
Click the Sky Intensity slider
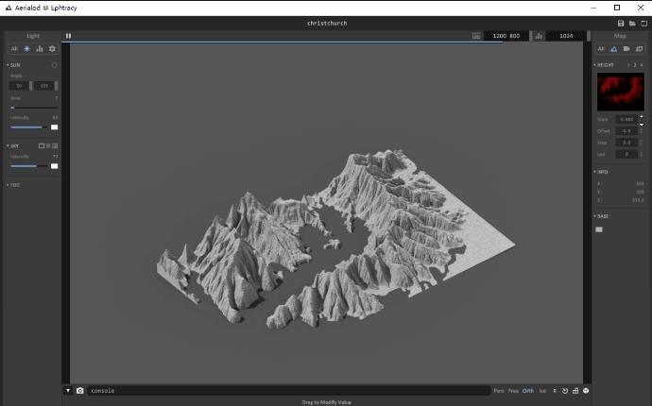click(x=28, y=165)
